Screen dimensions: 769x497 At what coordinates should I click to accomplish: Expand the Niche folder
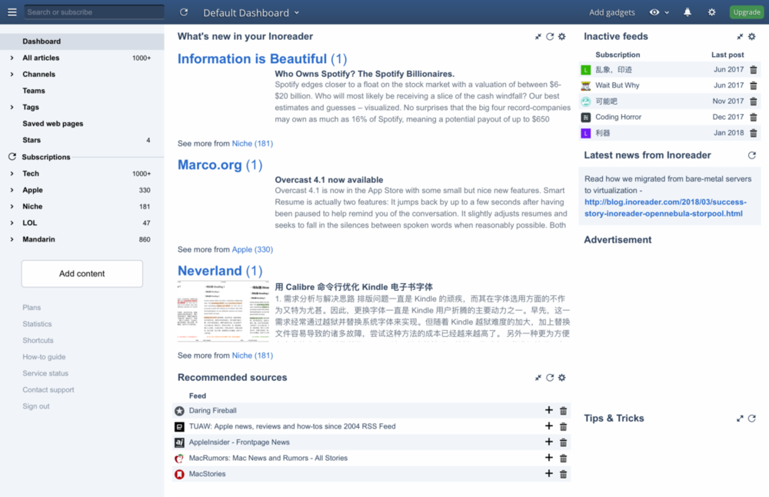pyautogui.click(x=12, y=206)
